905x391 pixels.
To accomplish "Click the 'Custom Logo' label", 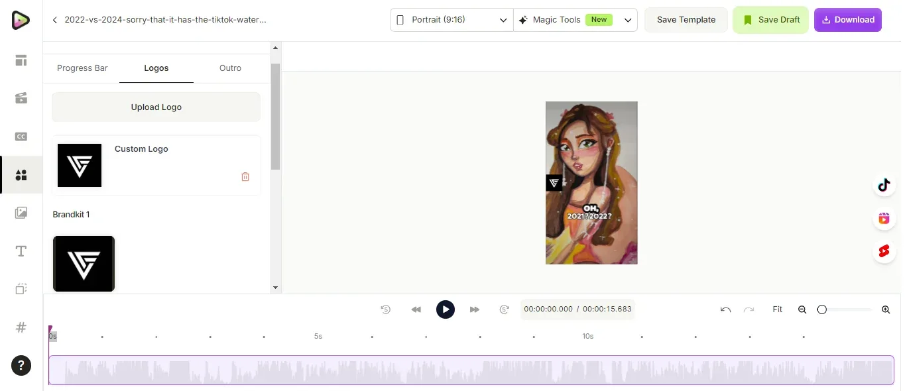I will 141,149.
